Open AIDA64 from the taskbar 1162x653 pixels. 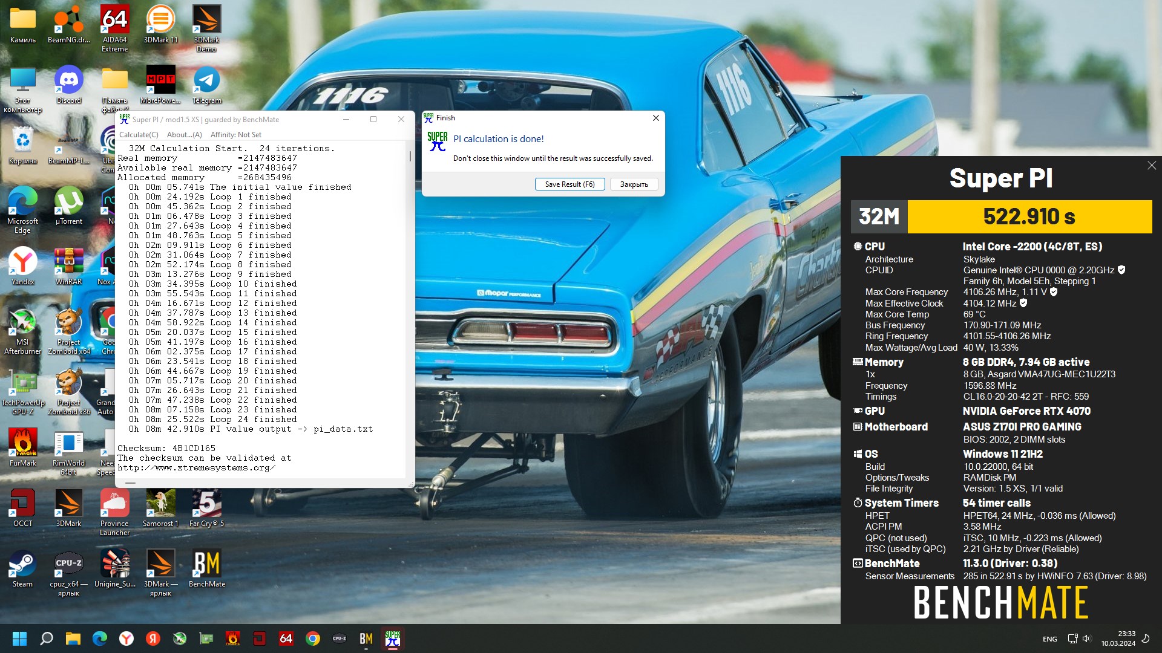(x=286, y=638)
